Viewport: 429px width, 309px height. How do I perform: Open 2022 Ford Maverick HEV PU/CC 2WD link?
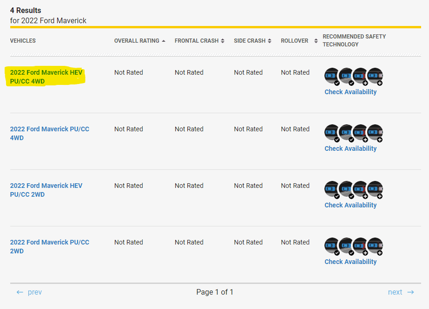point(46,190)
